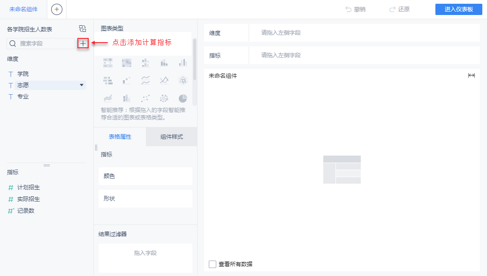Select the 未命名组件 tab at top
Viewport: 487px width, 276px height.
(23, 9)
